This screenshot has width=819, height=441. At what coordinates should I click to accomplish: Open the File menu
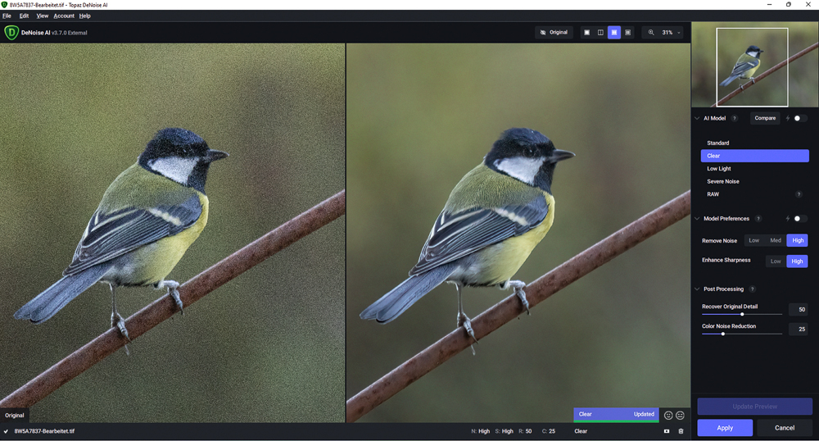pos(7,16)
